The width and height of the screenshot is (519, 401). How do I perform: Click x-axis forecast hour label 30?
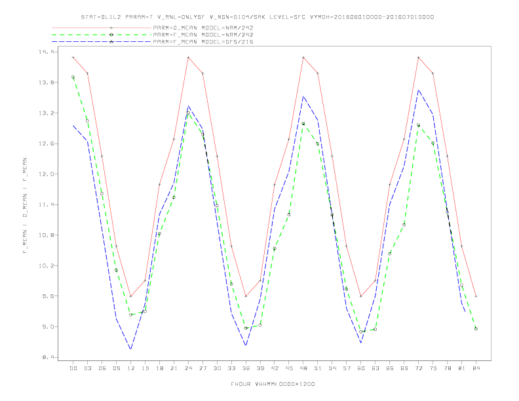tap(217, 368)
